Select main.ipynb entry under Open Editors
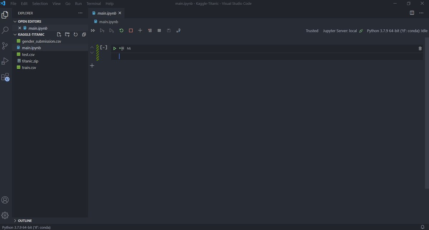This screenshot has width=429, height=230. point(38,28)
